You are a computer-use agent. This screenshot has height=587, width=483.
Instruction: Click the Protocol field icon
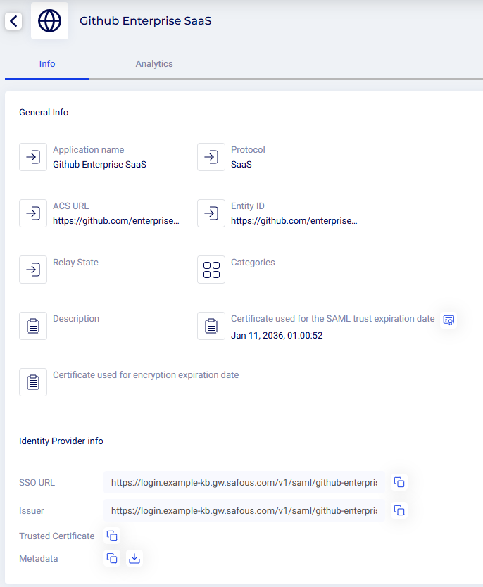pyautogui.click(x=211, y=157)
